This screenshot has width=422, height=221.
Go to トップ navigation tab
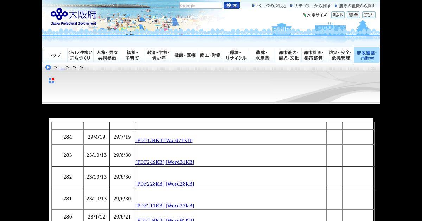point(55,55)
